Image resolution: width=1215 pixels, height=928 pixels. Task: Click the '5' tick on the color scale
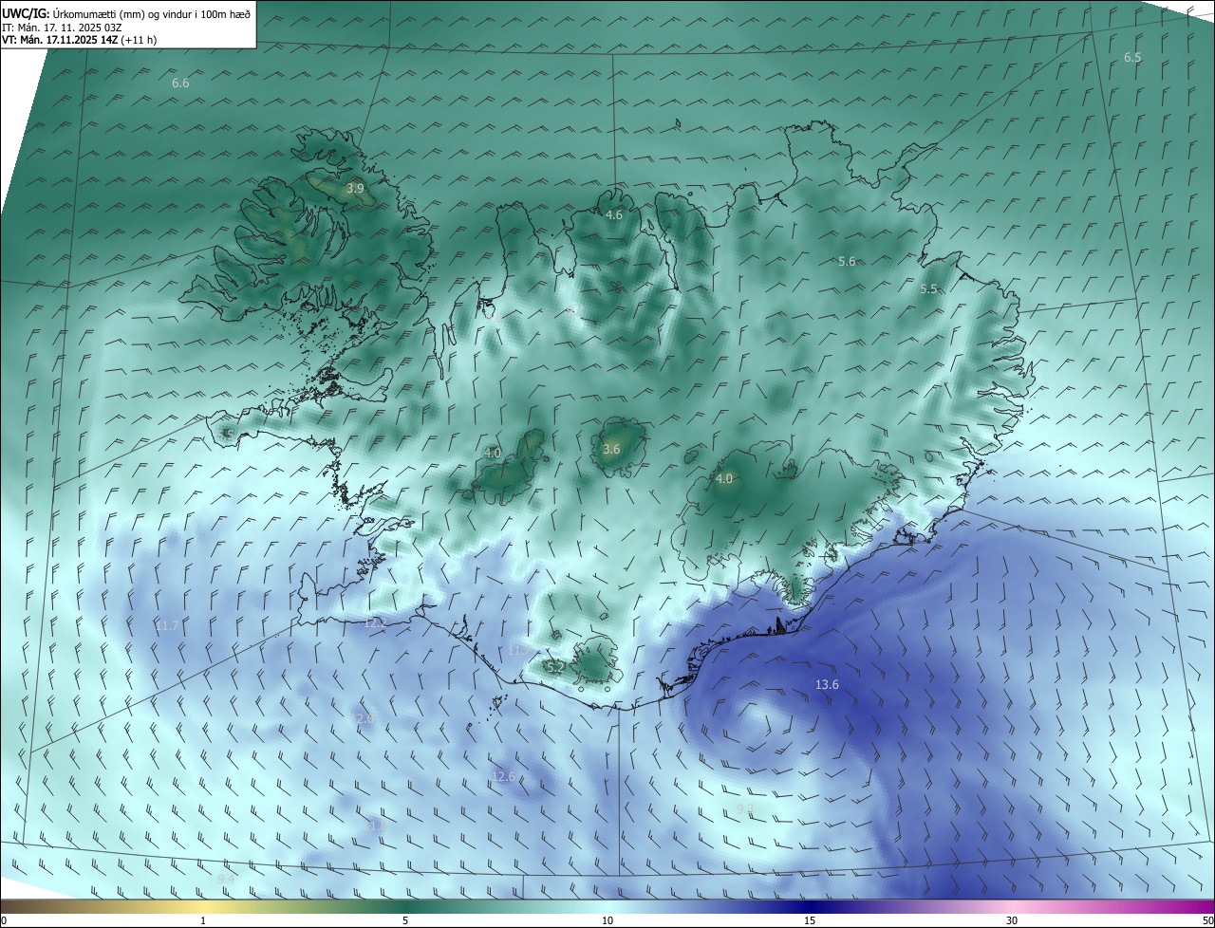(x=405, y=920)
